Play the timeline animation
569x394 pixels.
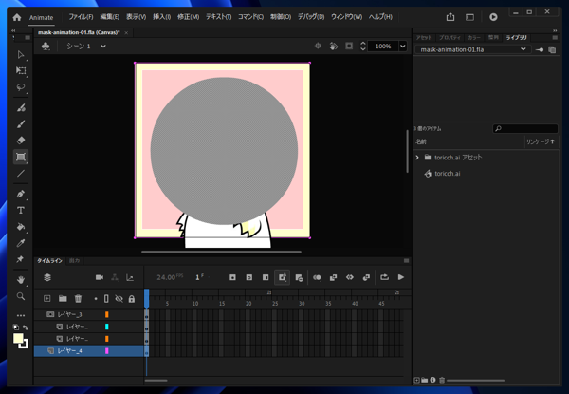pyautogui.click(x=401, y=277)
